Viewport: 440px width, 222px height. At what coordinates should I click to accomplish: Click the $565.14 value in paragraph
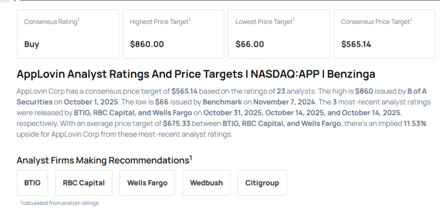tap(184, 91)
